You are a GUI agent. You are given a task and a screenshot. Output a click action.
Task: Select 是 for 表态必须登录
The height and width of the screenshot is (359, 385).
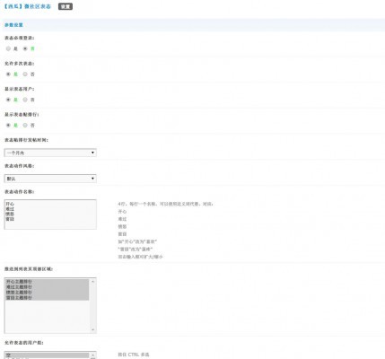click(8, 48)
